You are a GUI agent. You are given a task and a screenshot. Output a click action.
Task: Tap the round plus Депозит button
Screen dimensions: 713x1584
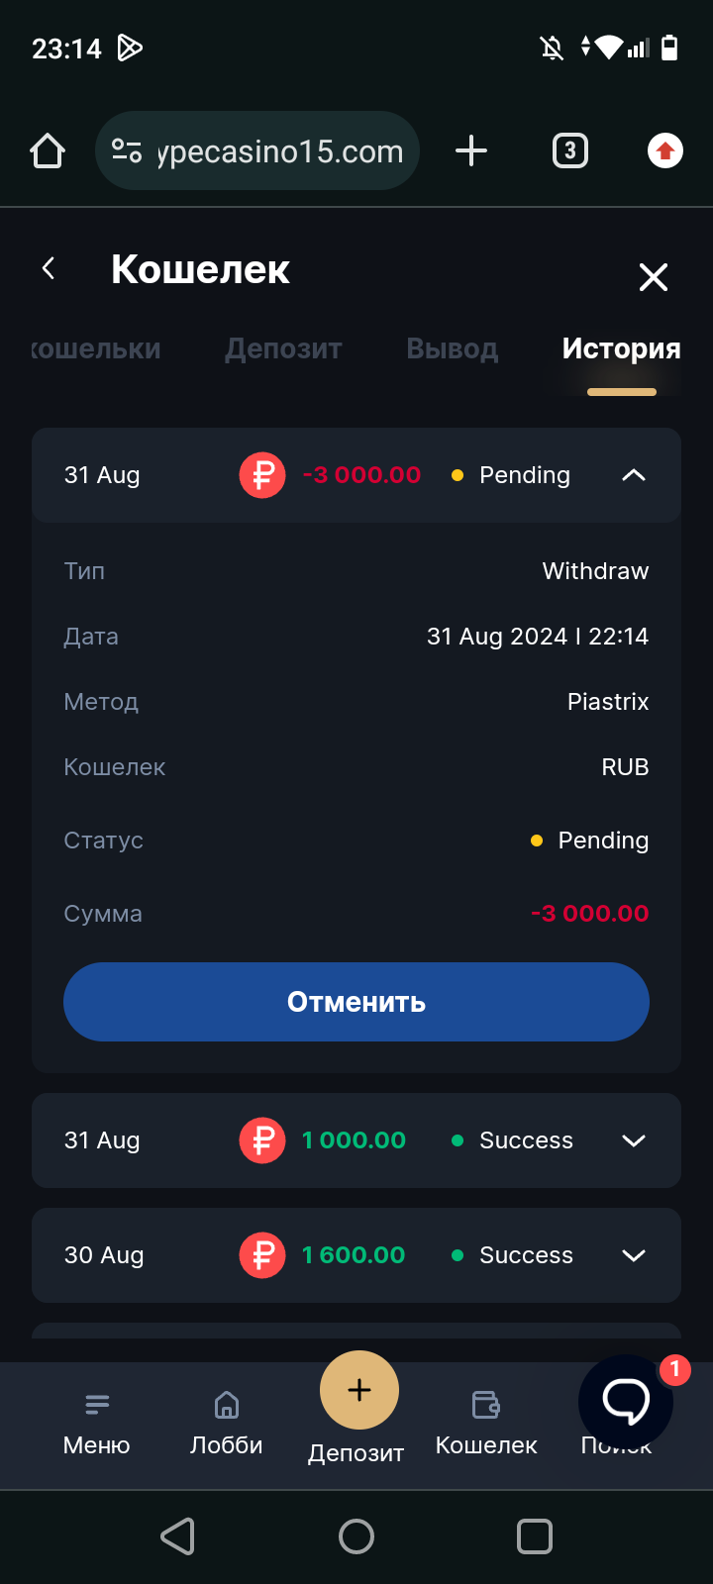359,1390
